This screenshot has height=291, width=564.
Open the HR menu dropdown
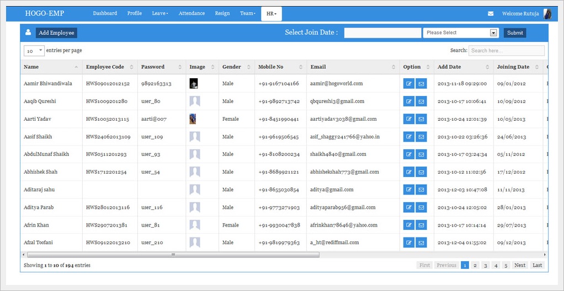point(270,14)
